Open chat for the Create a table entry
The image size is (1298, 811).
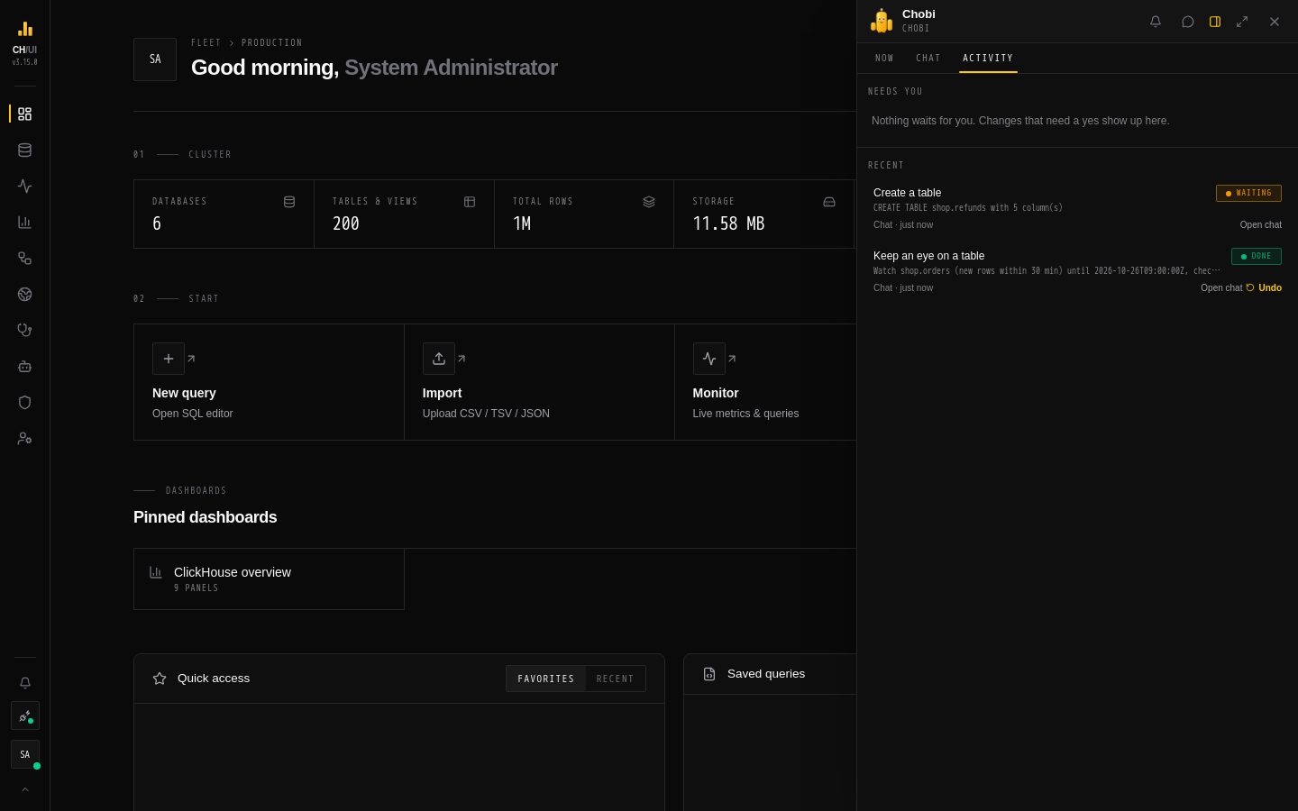pos(1260,225)
